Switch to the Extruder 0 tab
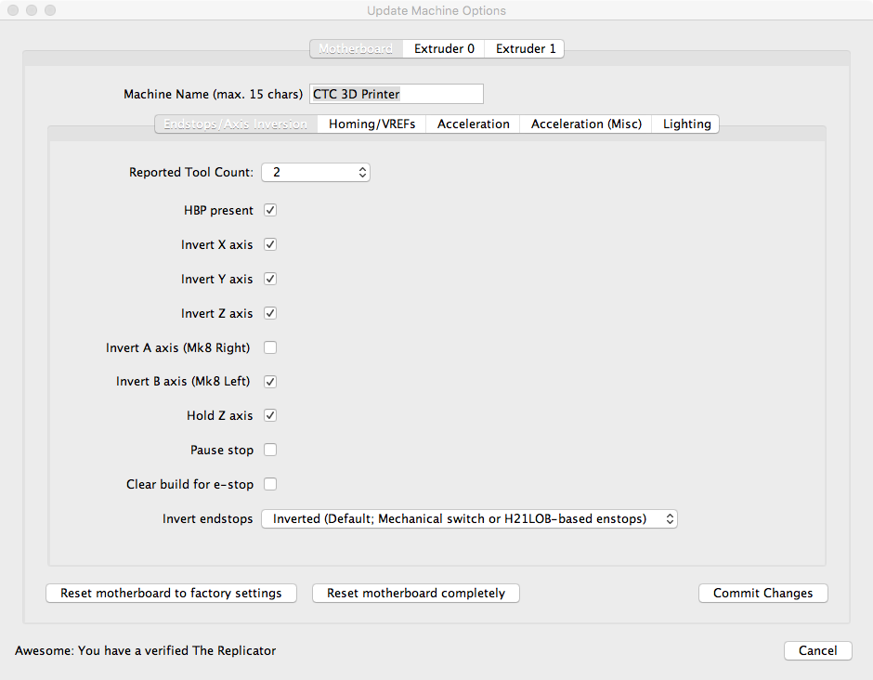Image resolution: width=873 pixels, height=680 pixels. click(444, 48)
